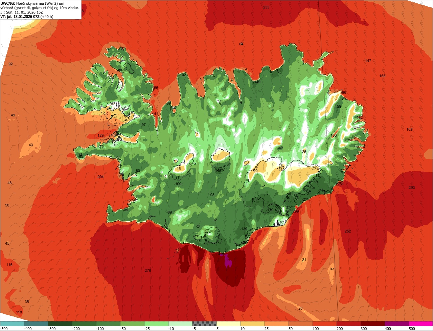Click the map value -139 near the south coast

pos(244,229)
